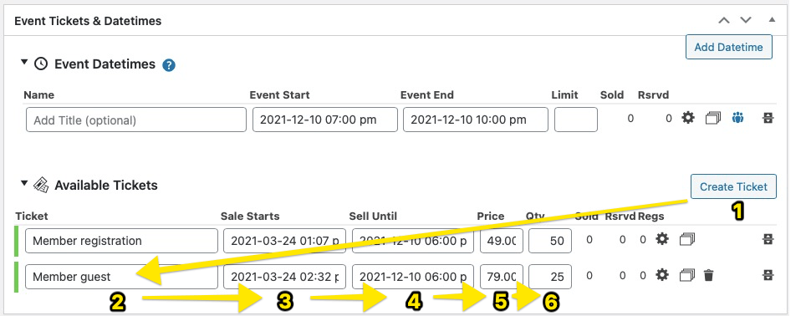This screenshot has width=806, height=316.
Task: View registrations icon in the datetime row
Action: point(738,118)
